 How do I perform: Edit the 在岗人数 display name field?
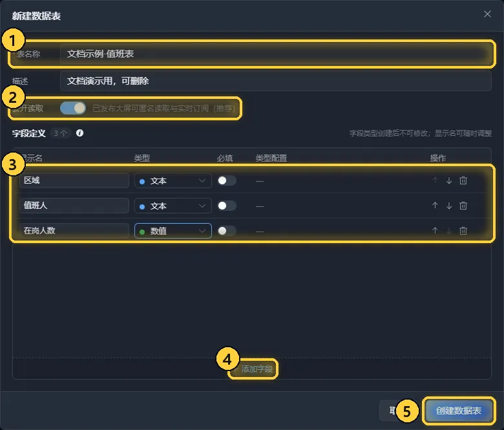point(74,231)
